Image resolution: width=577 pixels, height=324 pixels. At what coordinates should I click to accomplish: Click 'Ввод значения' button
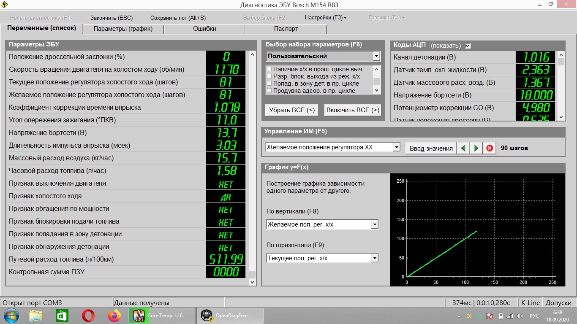click(431, 148)
